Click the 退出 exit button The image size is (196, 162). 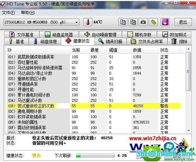click(x=183, y=22)
